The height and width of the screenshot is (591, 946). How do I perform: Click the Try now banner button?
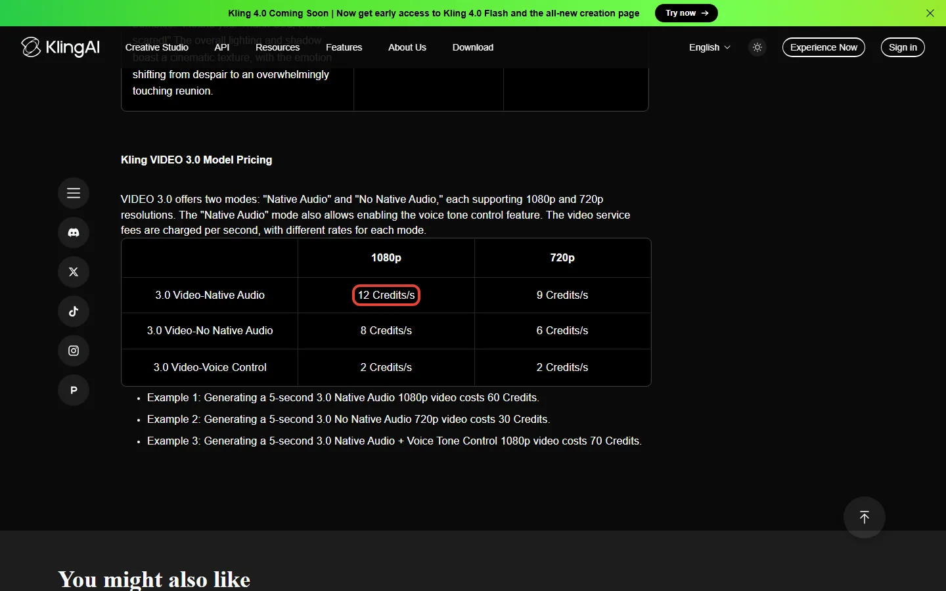(687, 13)
